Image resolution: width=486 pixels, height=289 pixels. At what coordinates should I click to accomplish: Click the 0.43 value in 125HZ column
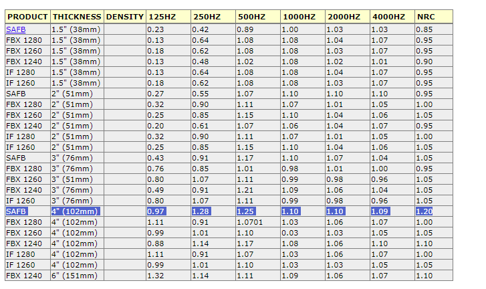pyautogui.click(x=156, y=158)
